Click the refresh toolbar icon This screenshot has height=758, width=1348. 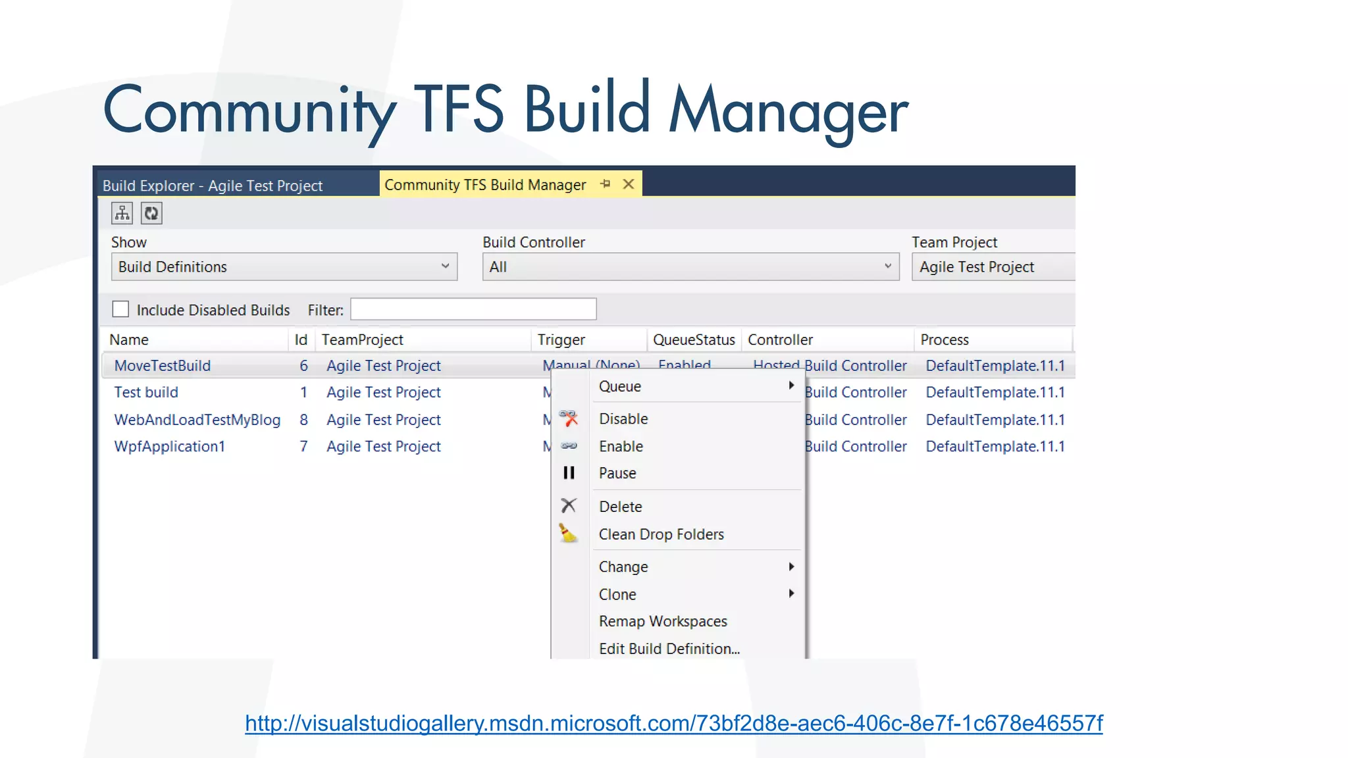151,213
